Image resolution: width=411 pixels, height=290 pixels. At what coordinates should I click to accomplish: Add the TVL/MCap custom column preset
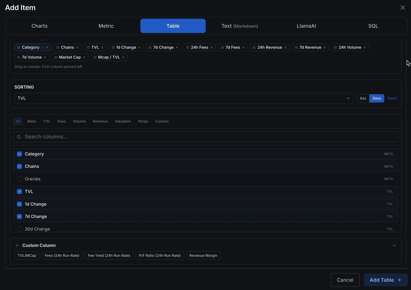(x=27, y=255)
